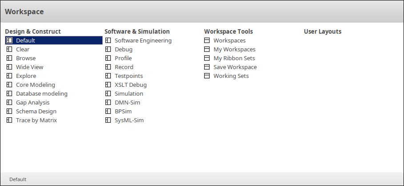Apply the Gap Analysis layout

point(33,103)
